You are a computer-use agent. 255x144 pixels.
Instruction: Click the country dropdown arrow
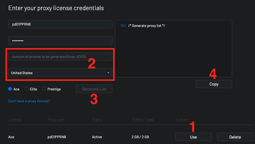108,73
